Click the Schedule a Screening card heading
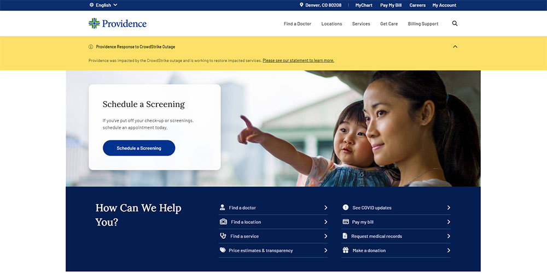547x273 pixels. (143, 104)
